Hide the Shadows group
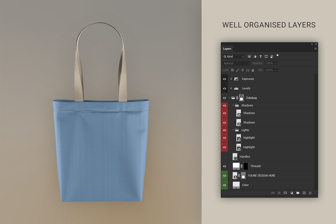This screenshot has width=336, height=224. point(224,106)
